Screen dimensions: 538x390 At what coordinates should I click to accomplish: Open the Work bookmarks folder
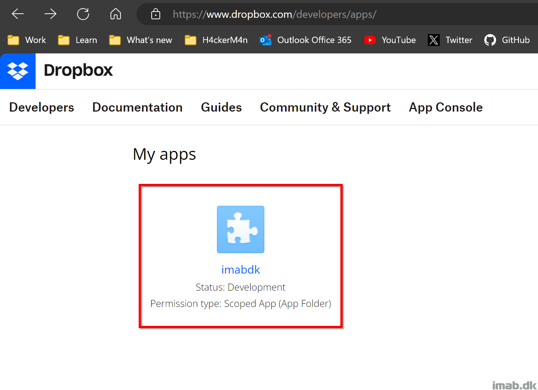click(27, 40)
